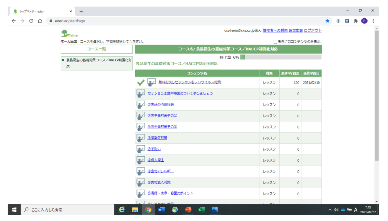Screen dimensions: 388x221
Task: Open the Chrome extensions puzzle icon
Action: (356, 21)
